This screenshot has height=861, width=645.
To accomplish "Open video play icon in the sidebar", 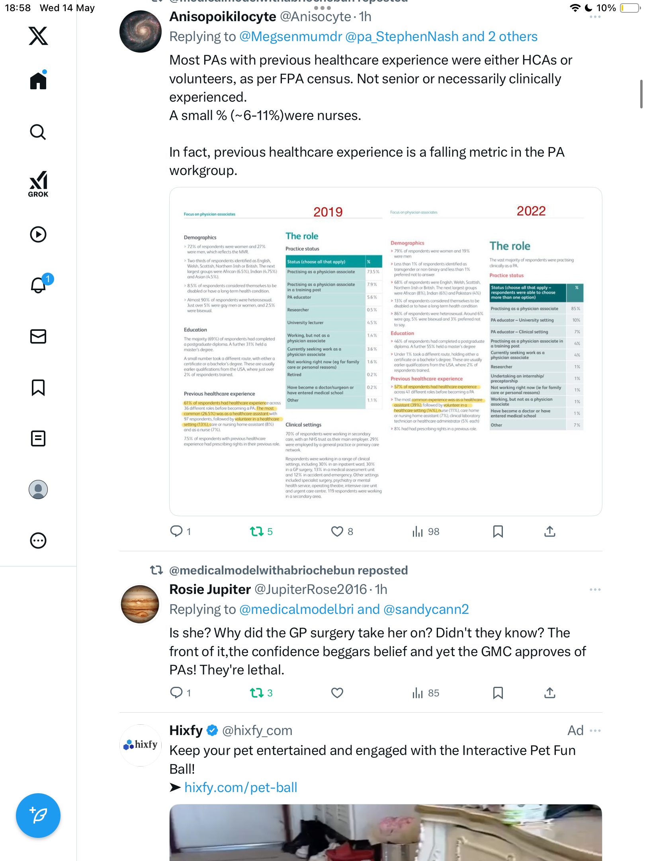I will click(x=38, y=234).
